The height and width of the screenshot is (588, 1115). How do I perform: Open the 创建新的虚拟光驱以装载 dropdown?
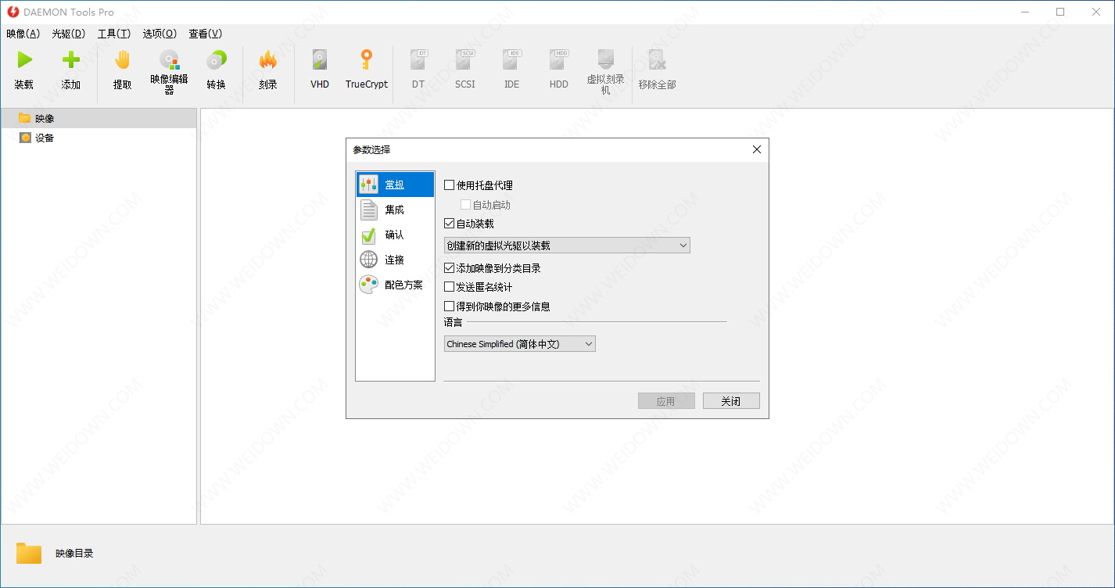click(x=567, y=246)
